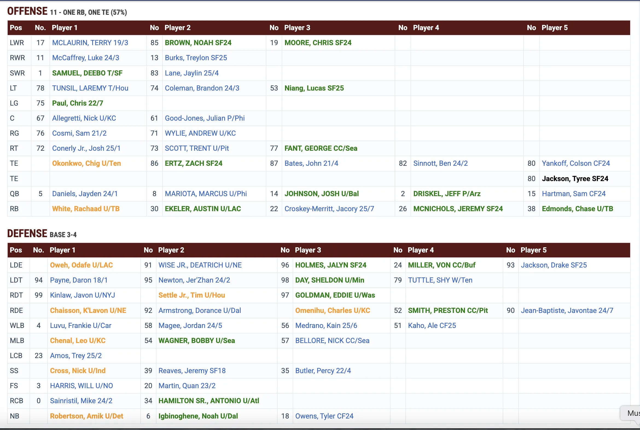640x430 pixels.
Task: Open Tyler Owens nickel back link
Action: click(x=324, y=416)
